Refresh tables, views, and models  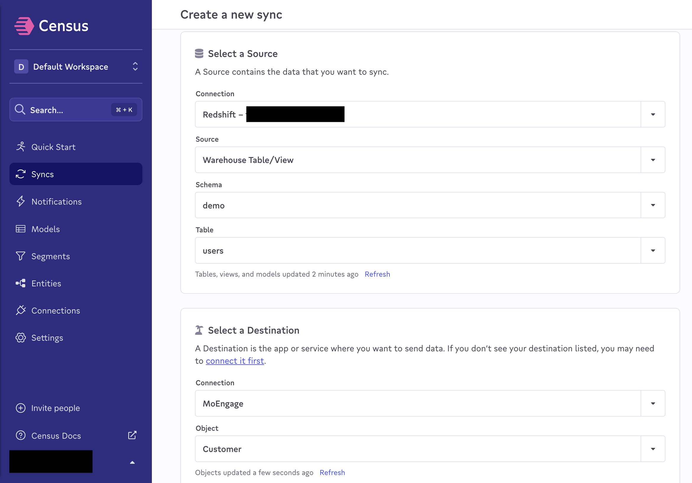(x=377, y=274)
